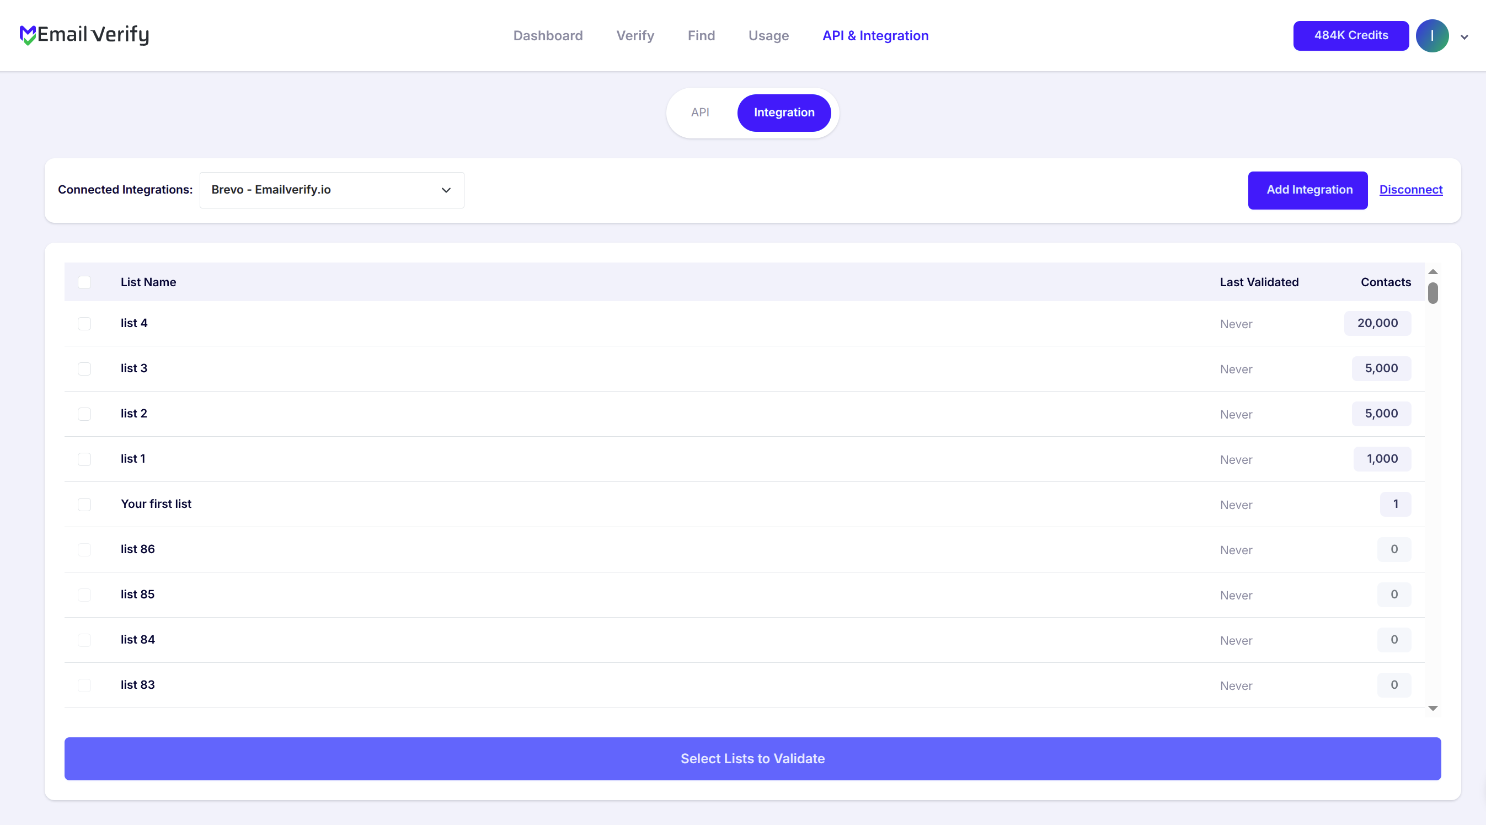Switch to the API tab
1486x825 pixels.
coord(700,113)
